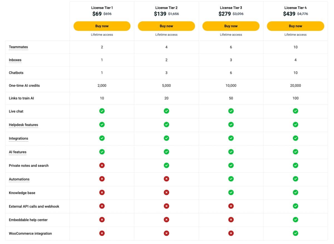Open the Helpdesk features tooltip label

23,125
